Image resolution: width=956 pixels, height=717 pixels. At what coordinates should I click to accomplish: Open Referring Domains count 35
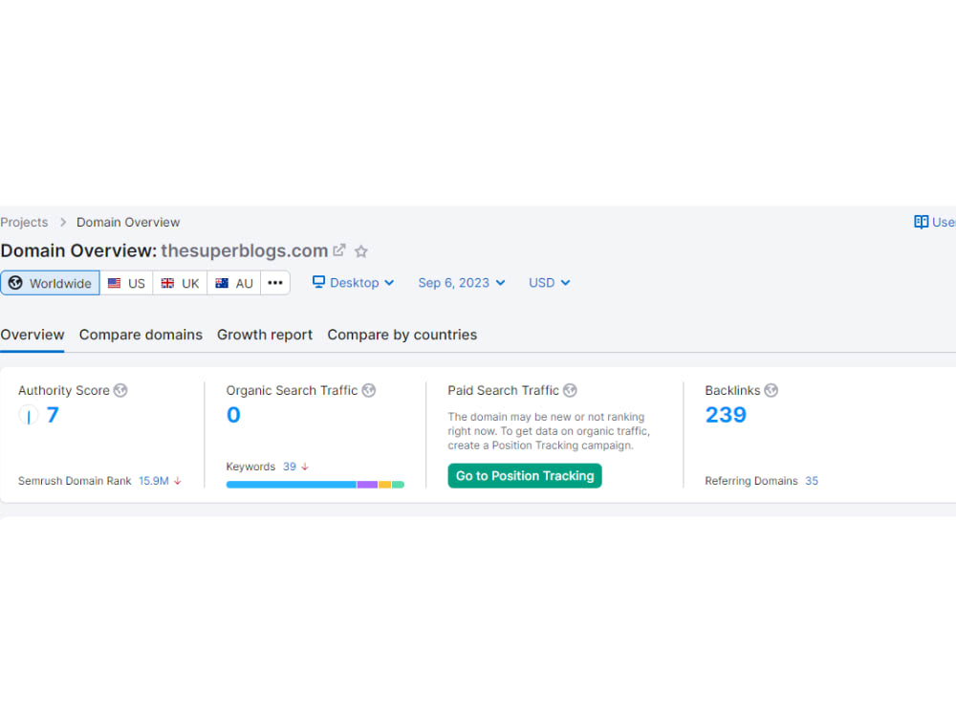[x=812, y=481]
